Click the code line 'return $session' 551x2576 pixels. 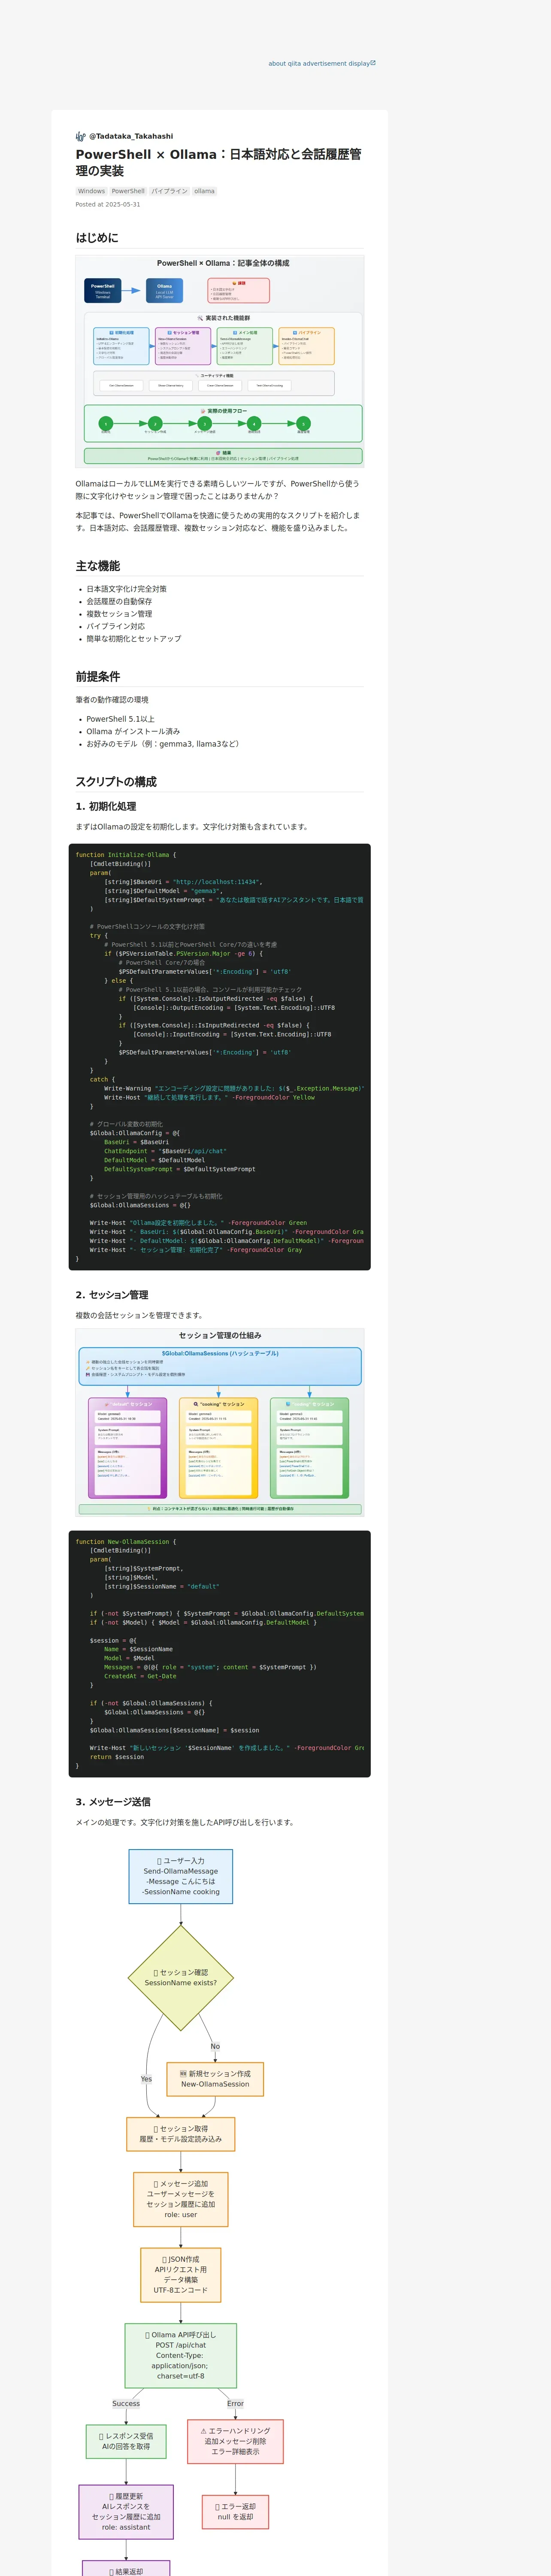(x=117, y=1756)
